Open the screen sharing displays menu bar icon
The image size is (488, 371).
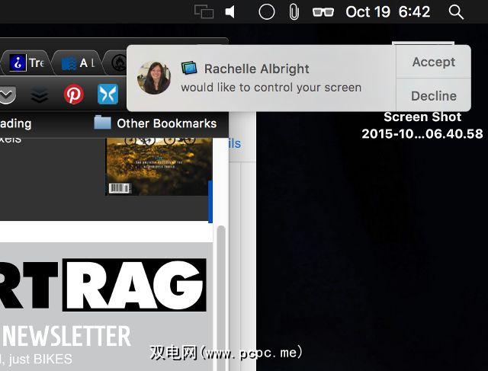204,12
